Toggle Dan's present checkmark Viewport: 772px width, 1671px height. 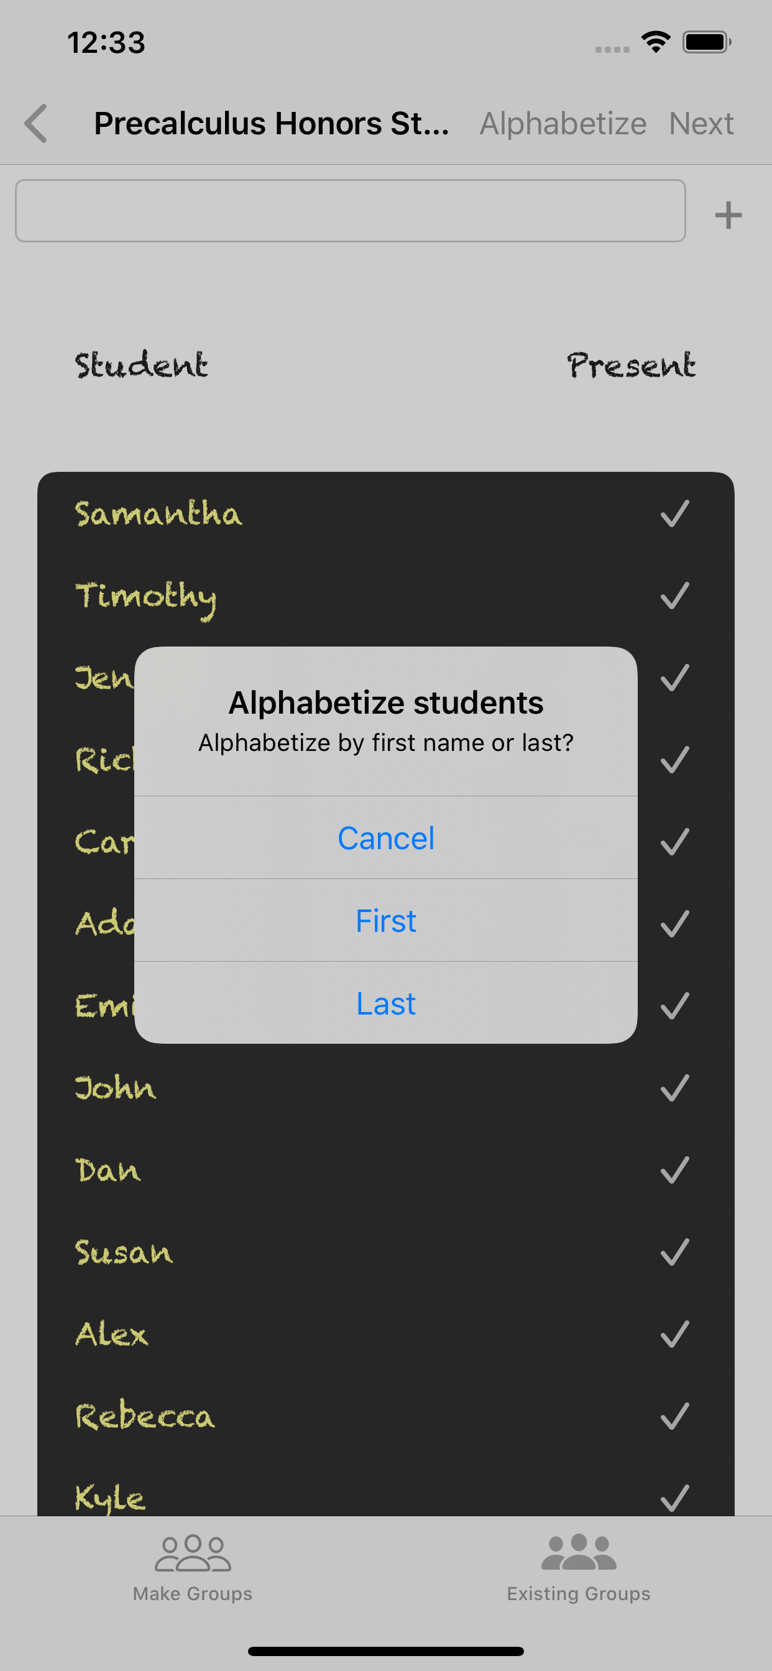coord(674,1170)
